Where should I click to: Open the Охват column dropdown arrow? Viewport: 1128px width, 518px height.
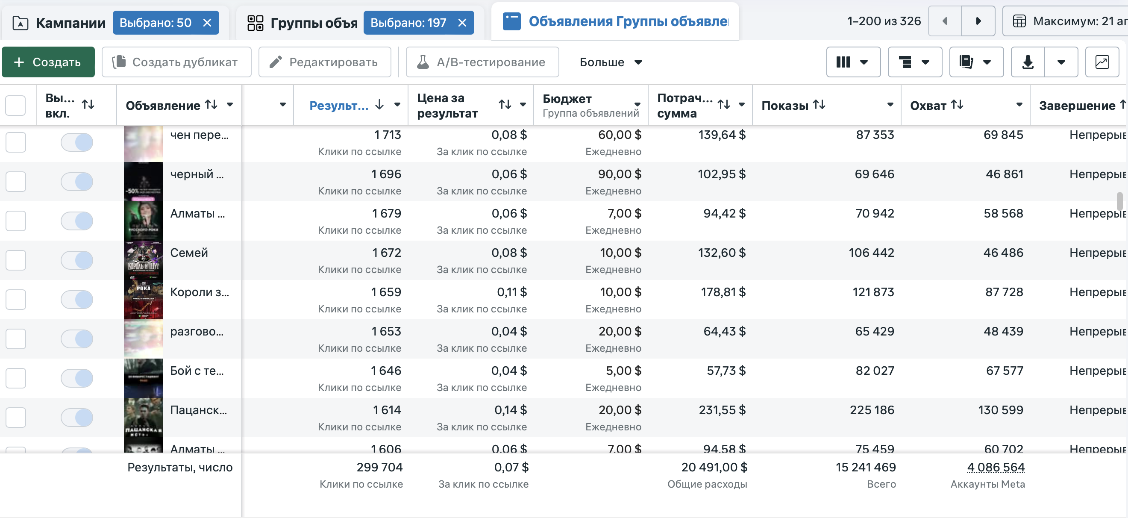(1019, 105)
